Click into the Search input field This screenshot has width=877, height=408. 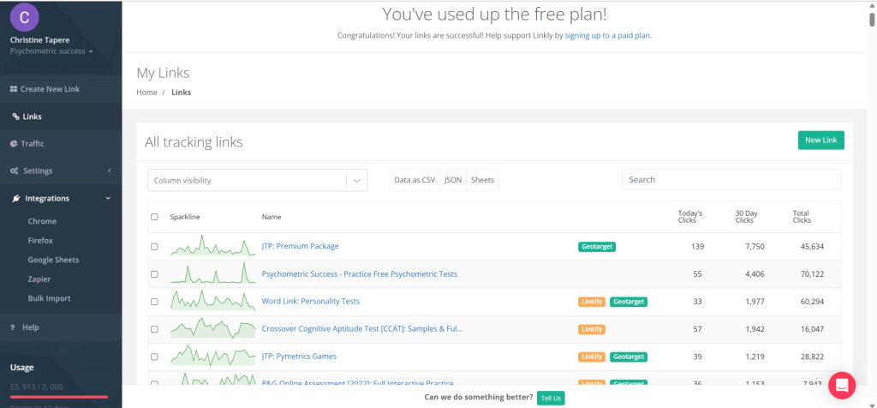pyautogui.click(x=731, y=180)
